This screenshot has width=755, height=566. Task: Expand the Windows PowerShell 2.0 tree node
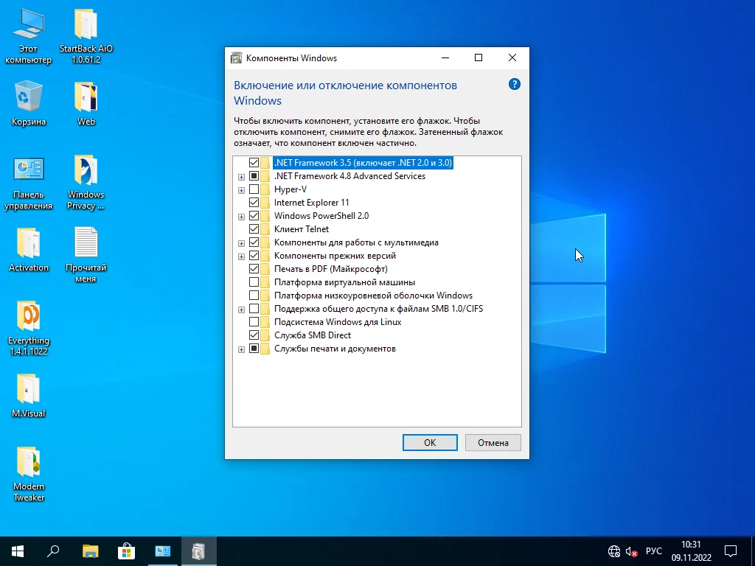[x=241, y=217]
